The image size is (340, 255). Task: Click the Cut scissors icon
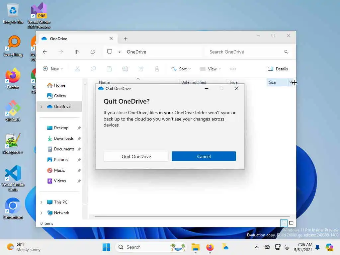point(77,69)
